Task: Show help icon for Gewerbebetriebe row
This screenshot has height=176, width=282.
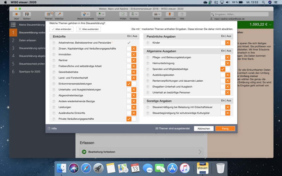Action: click(54, 72)
